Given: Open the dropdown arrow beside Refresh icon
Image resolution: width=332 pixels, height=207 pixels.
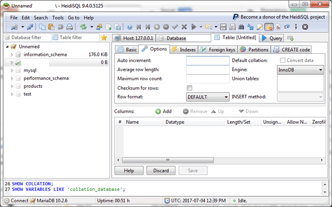Looking at the screenshot, I should (92, 27).
